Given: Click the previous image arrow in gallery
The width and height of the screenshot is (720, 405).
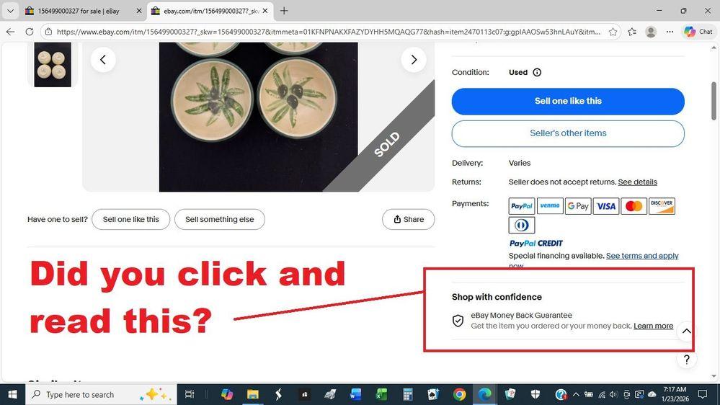Looking at the screenshot, I should click(x=103, y=60).
